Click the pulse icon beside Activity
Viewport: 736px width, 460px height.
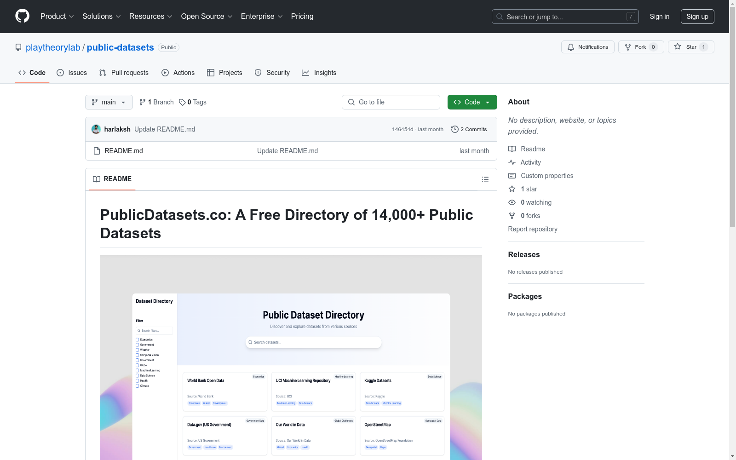click(x=512, y=162)
